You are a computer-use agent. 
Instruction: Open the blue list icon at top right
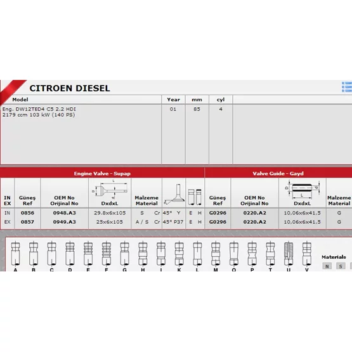[347, 87]
